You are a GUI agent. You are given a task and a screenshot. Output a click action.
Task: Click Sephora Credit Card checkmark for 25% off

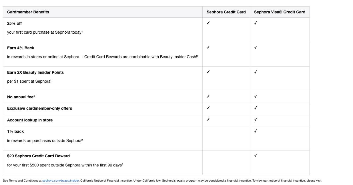click(208, 23)
